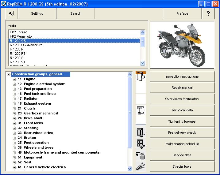Open the Settings menu button

pyautogui.click(x=37, y=13)
